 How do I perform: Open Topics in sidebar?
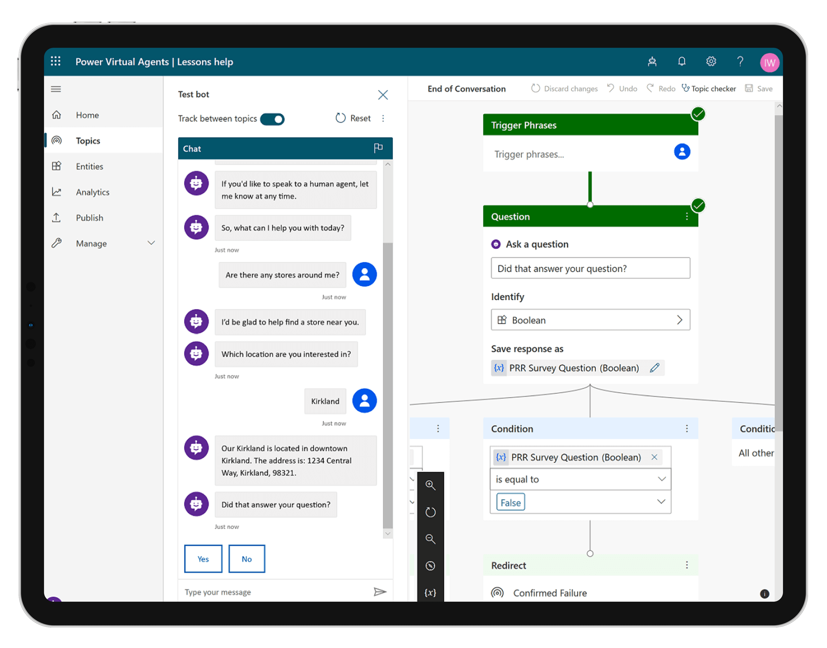[x=103, y=140]
